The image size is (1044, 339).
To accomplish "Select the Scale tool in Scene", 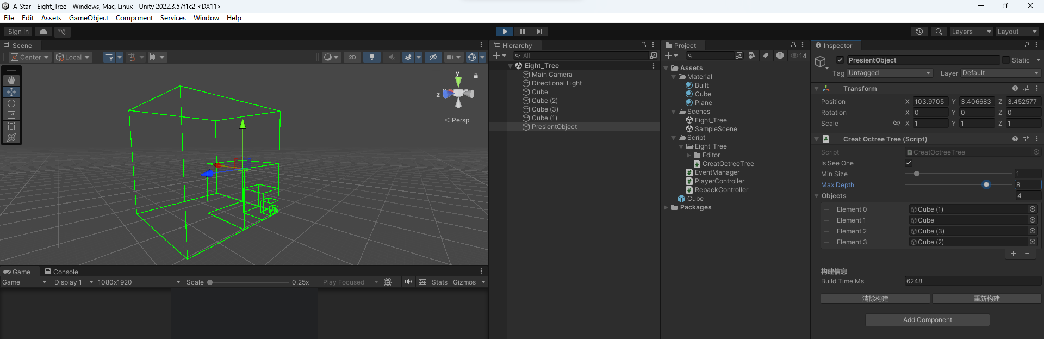I will point(11,115).
